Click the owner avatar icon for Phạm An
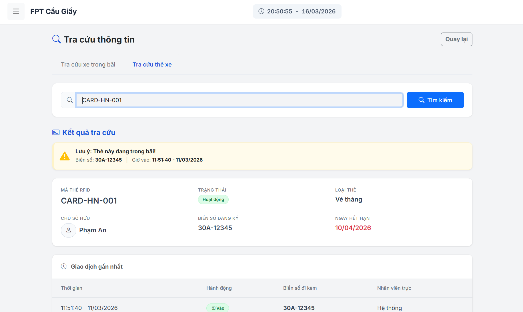 [x=69, y=230]
